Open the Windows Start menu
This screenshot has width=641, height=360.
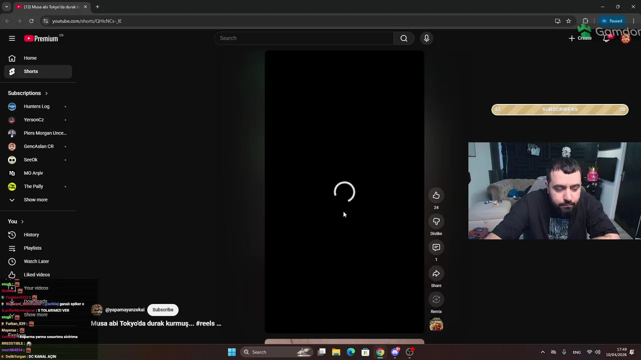click(x=232, y=352)
